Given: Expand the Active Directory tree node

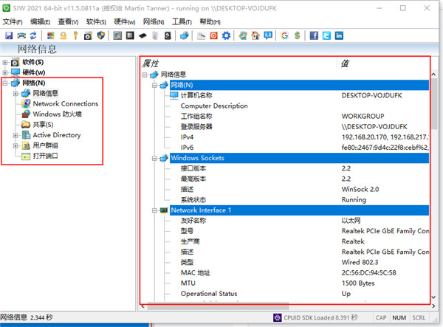Looking at the screenshot, I should pyautogui.click(x=16, y=135).
